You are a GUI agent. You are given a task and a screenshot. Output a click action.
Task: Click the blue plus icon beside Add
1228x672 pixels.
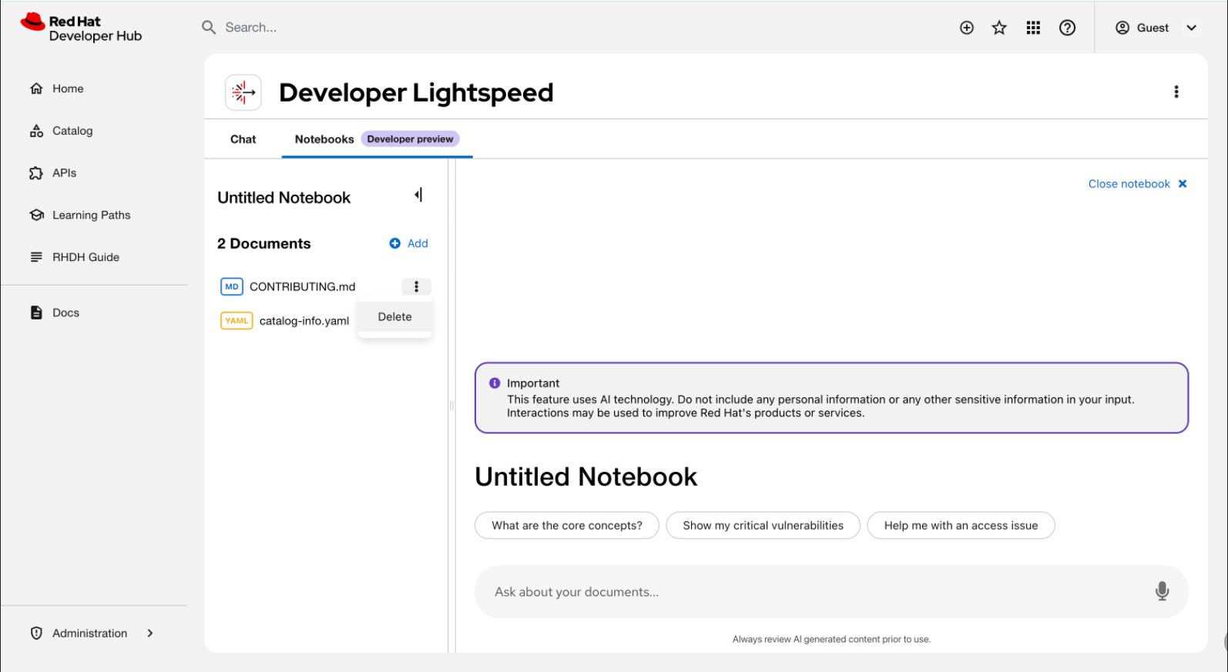point(395,243)
